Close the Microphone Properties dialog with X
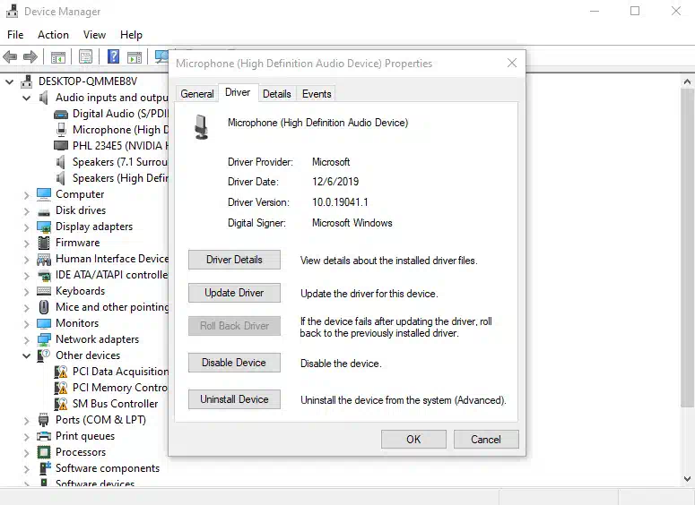695x505 pixels. [512, 63]
